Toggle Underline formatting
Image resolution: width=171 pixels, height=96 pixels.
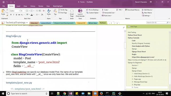pos(16,15)
